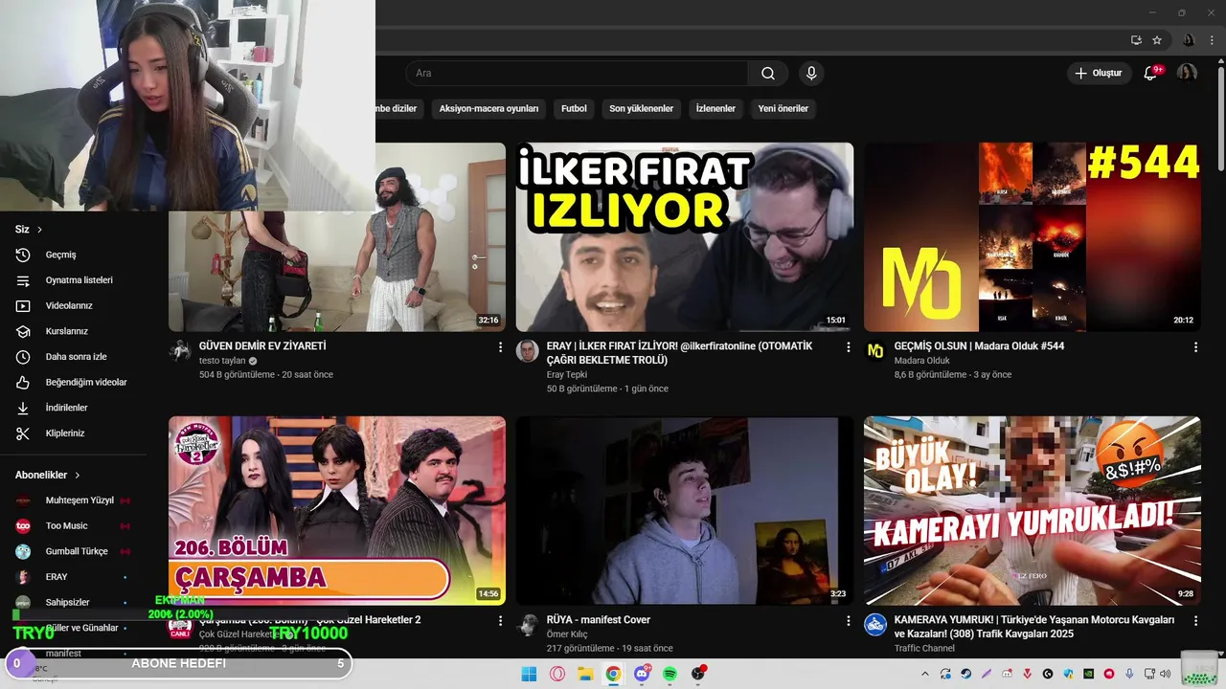Open more options for ERAY İLKER FIRAT video

(x=848, y=347)
